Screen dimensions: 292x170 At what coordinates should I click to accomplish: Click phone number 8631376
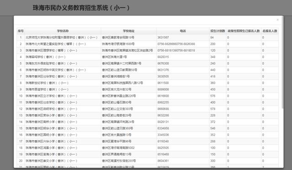[x=163, y=70]
